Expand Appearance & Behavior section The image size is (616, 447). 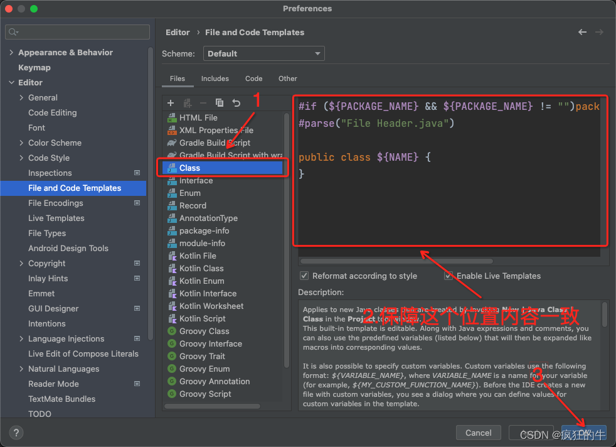tap(11, 52)
